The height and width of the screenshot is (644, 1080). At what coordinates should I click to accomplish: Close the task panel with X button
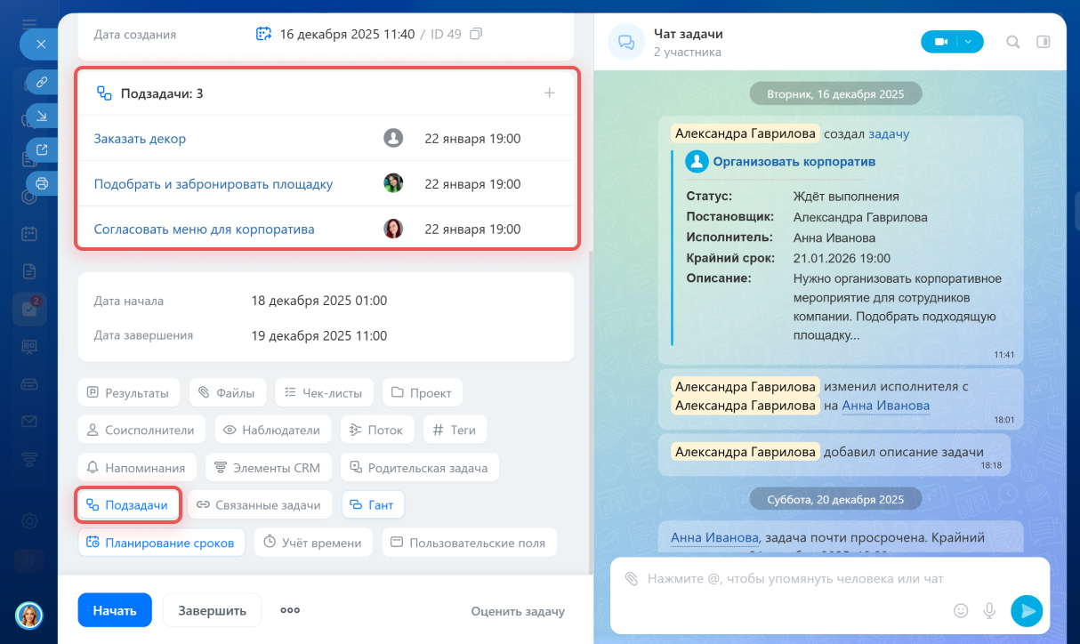pyautogui.click(x=40, y=44)
